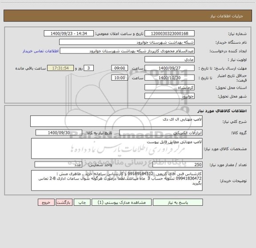This screenshot has width=256, height=248.
Task: Click the بازگشت back button
Action: click(x=64, y=202)
